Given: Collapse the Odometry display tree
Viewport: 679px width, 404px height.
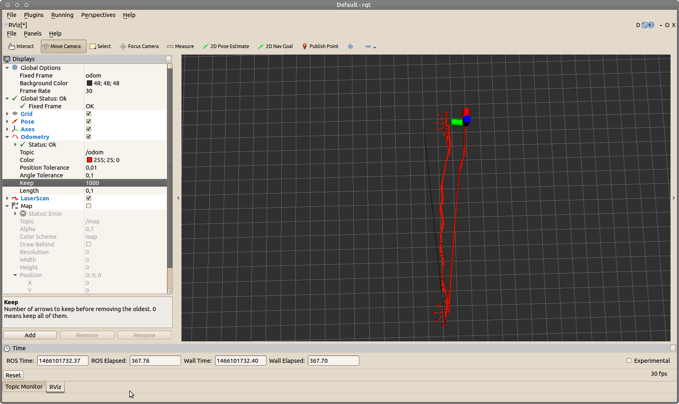Looking at the screenshot, I should (7, 137).
